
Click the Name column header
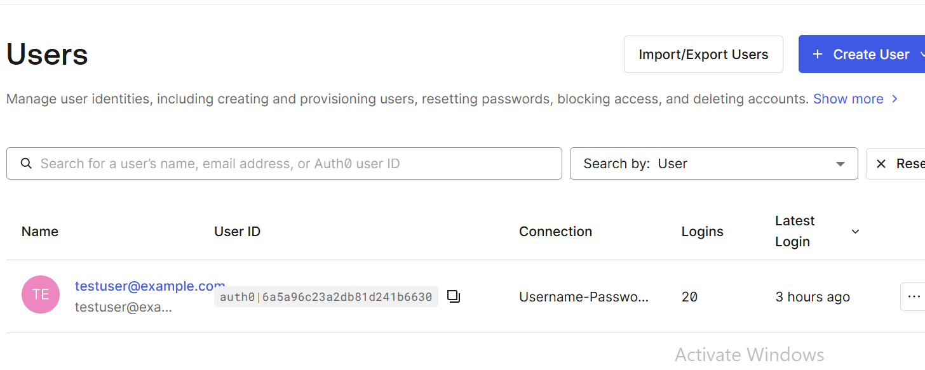pyautogui.click(x=40, y=232)
